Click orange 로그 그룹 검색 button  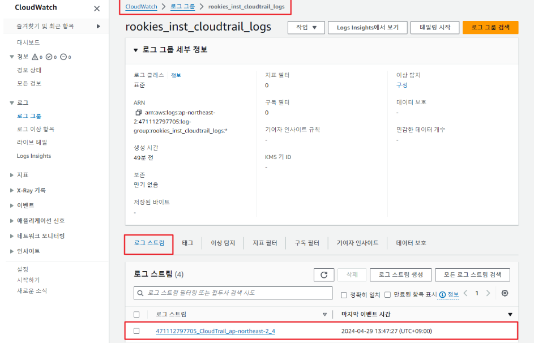pos(490,28)
